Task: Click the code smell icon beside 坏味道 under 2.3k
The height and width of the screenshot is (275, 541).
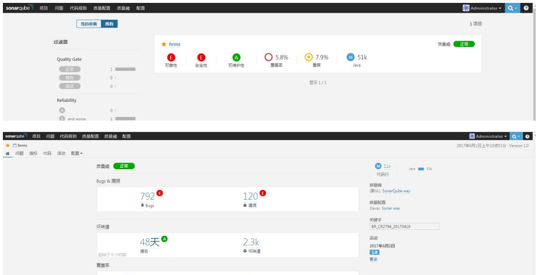Action: [245, 251]
